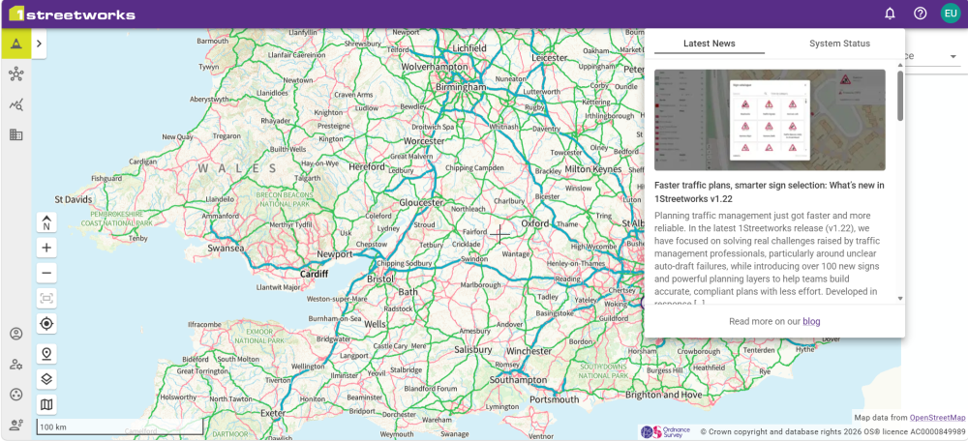The image size is (968, 441).
Task: Click the Gloucester label on the map
Action: click(x=422, y=202)
